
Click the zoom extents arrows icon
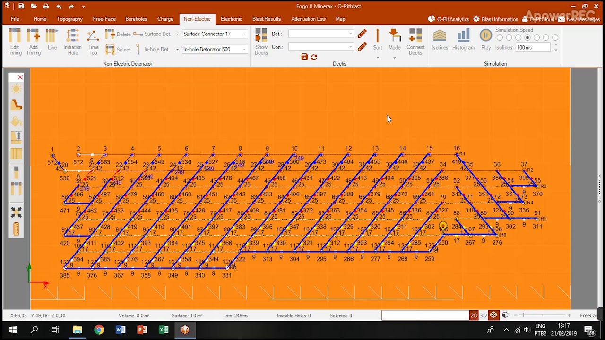[x=16, y=212]
